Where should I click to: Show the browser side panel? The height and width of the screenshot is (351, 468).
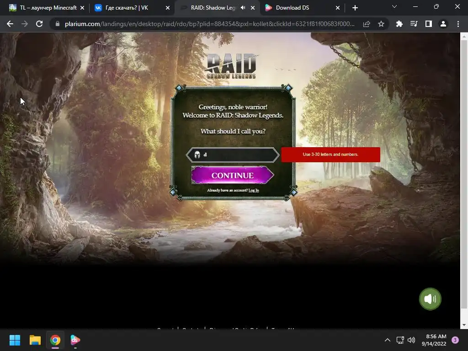(x=429, y=24)
